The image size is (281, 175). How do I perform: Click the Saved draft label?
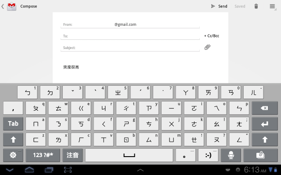[x=240, y=6]
